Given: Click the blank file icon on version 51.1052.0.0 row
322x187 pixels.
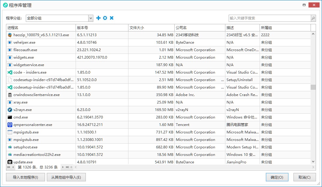Looking at the screenshot, I should pos(10,80).
